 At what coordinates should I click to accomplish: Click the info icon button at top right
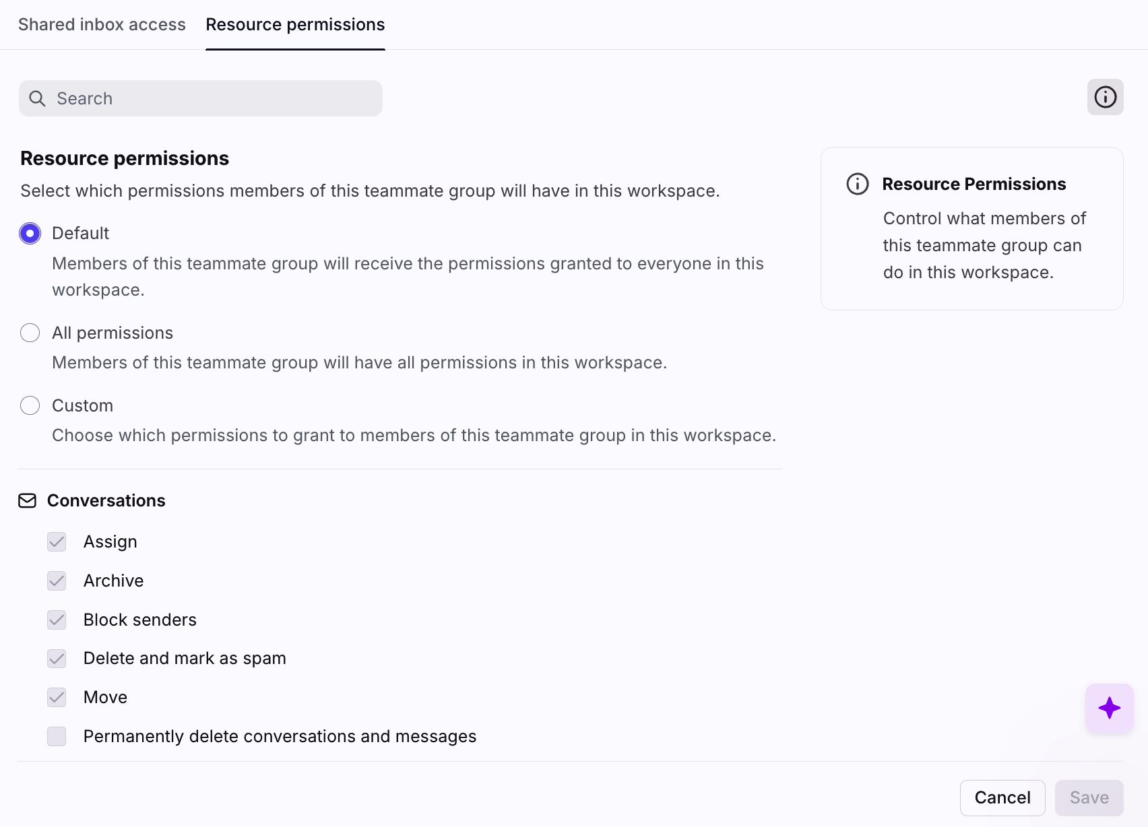[x=1105, y=97]
